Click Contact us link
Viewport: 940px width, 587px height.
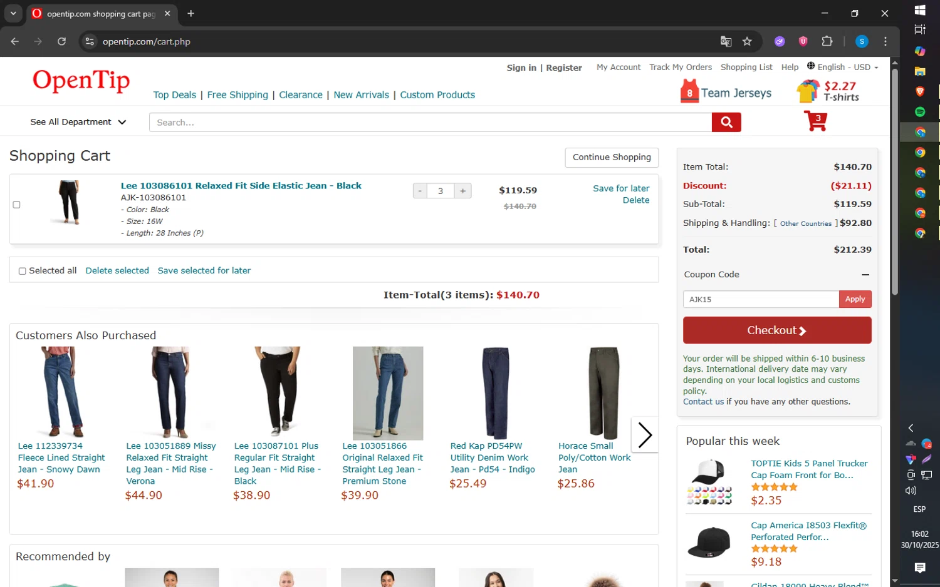click(x=703, y=402)
